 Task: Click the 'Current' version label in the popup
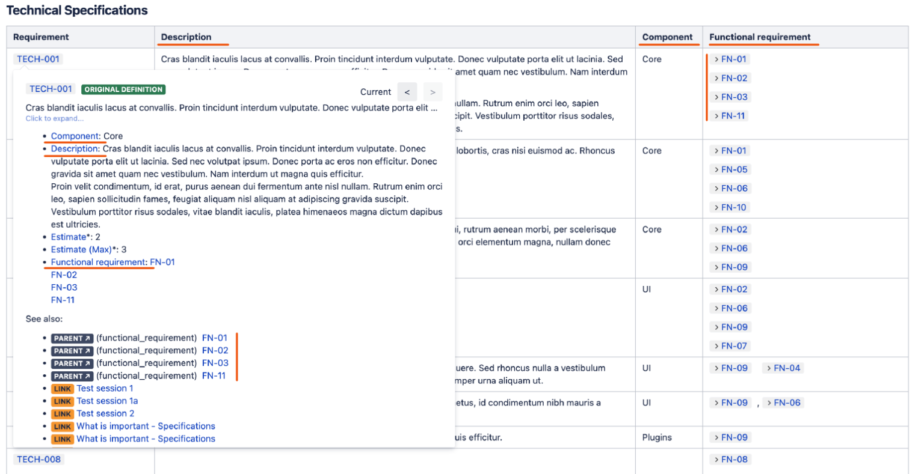[x=375, y=91]
